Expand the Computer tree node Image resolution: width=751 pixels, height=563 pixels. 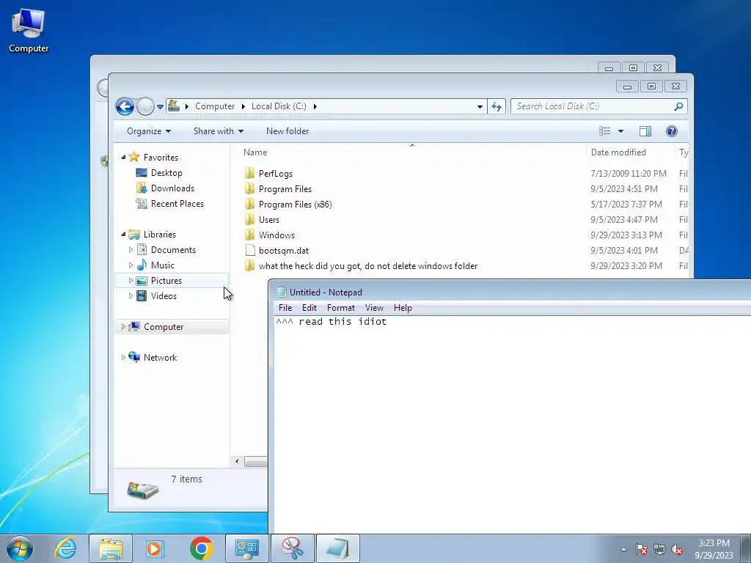tap(123, 326)
